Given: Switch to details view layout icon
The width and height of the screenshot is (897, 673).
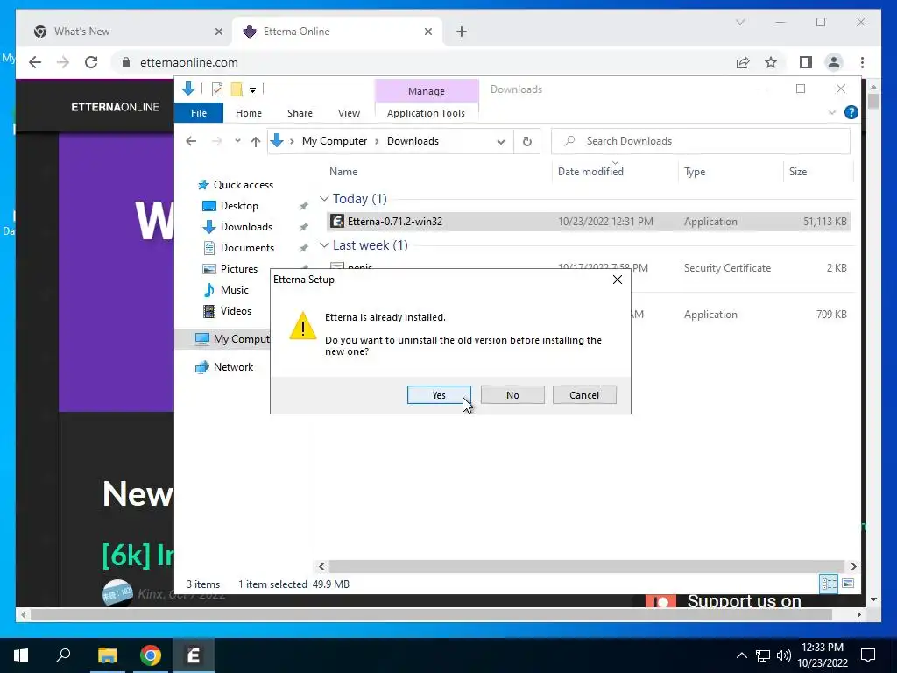Looking at the screenshot, I should pyautogui.click(x=829, y=584).
